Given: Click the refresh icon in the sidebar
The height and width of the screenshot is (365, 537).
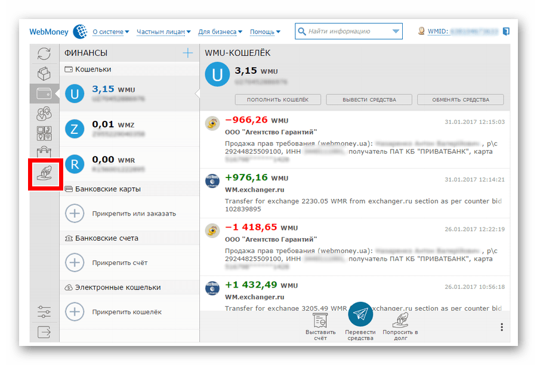Looking at the screenshot, I should pos(44,54).
